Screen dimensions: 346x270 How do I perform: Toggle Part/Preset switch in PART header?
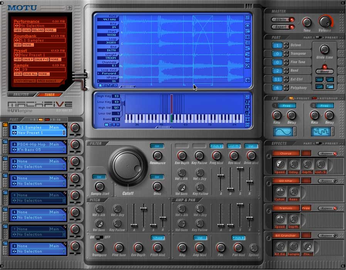pos(319,37)
